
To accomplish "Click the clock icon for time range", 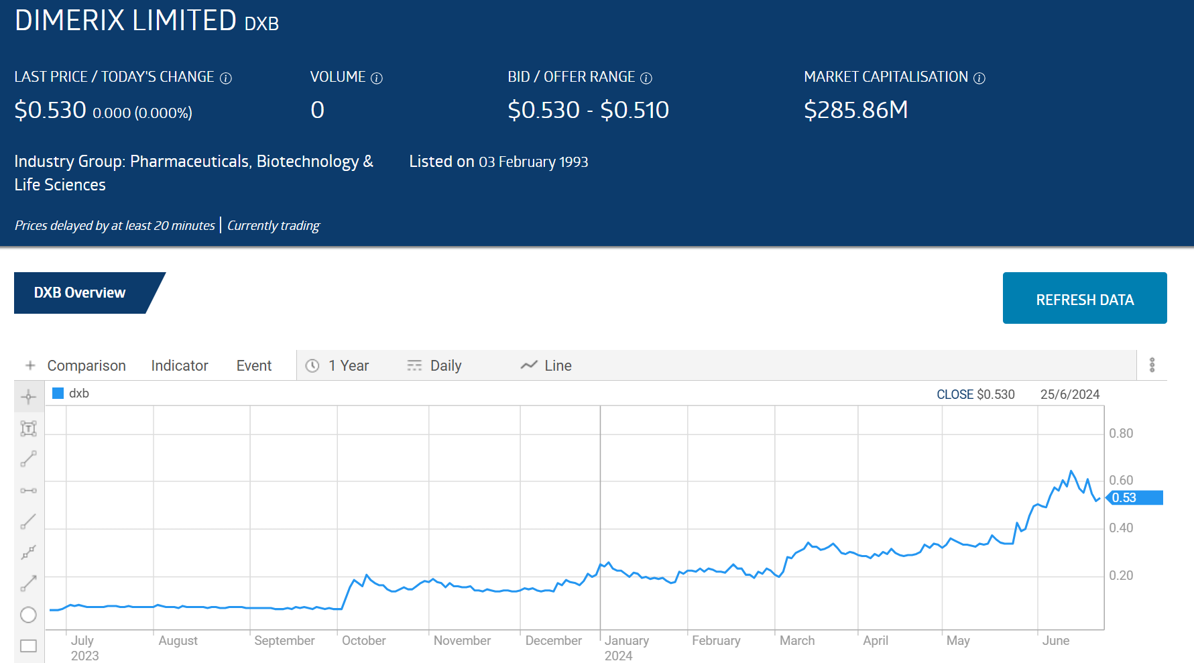I will click(x=312, y=365).
